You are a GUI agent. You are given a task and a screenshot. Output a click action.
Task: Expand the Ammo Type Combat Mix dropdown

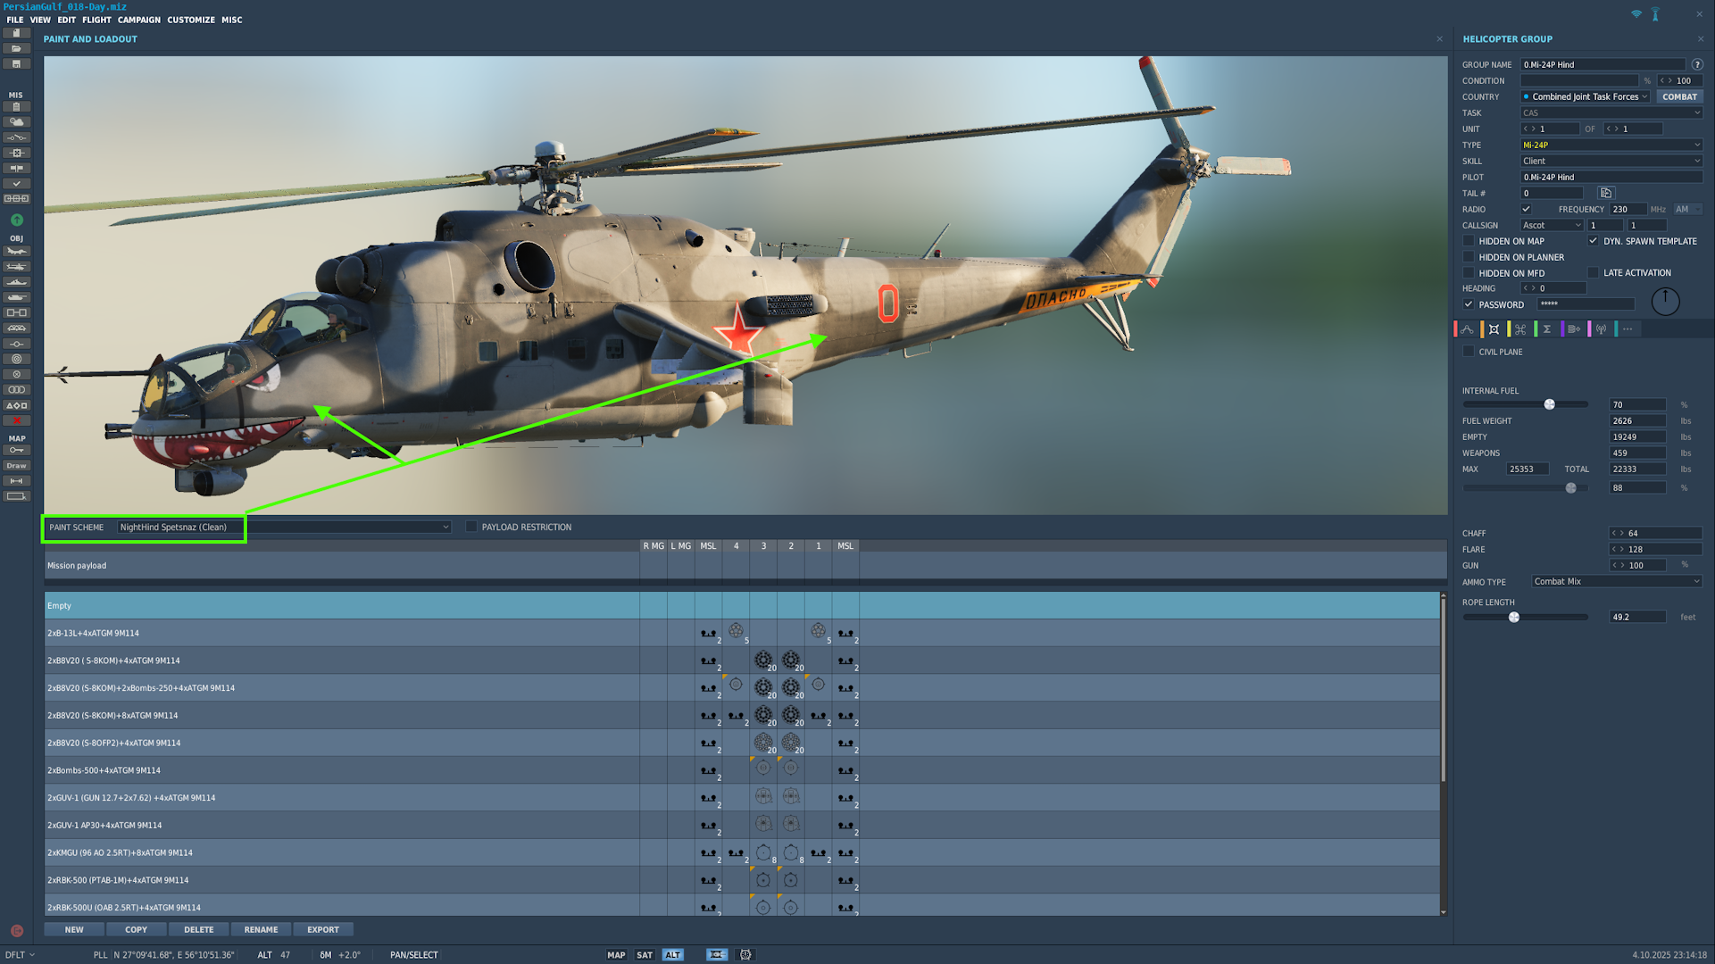coord(1616,582)
